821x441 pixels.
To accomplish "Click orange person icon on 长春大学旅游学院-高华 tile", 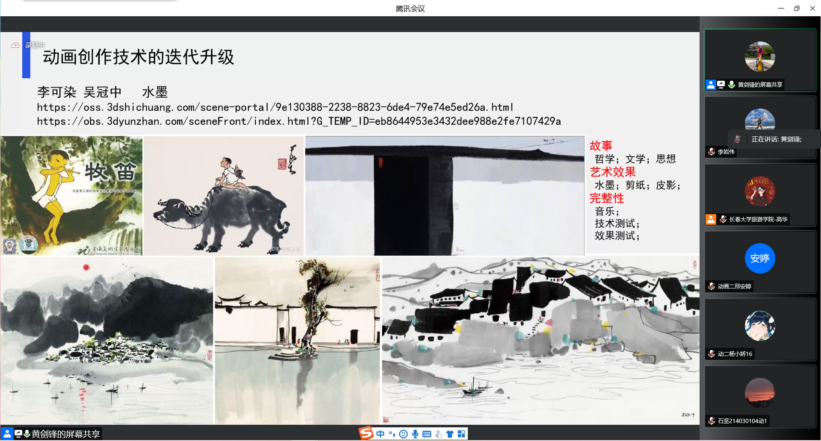I will tap(711, 219).
